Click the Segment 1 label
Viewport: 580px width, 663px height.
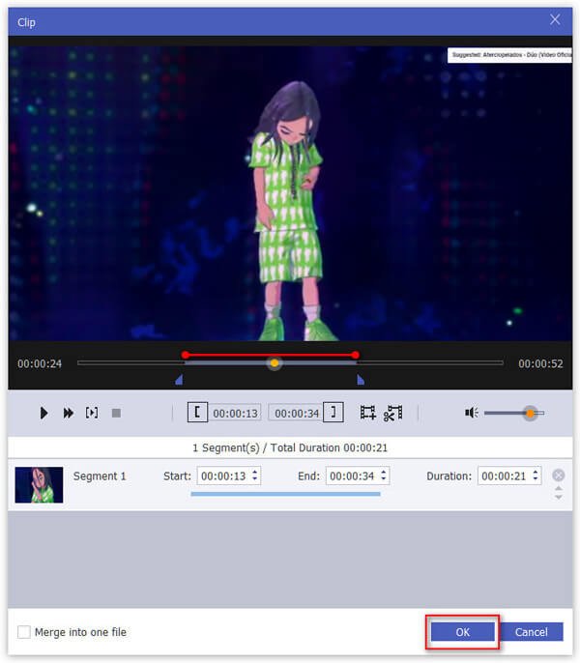pos(100,476)
